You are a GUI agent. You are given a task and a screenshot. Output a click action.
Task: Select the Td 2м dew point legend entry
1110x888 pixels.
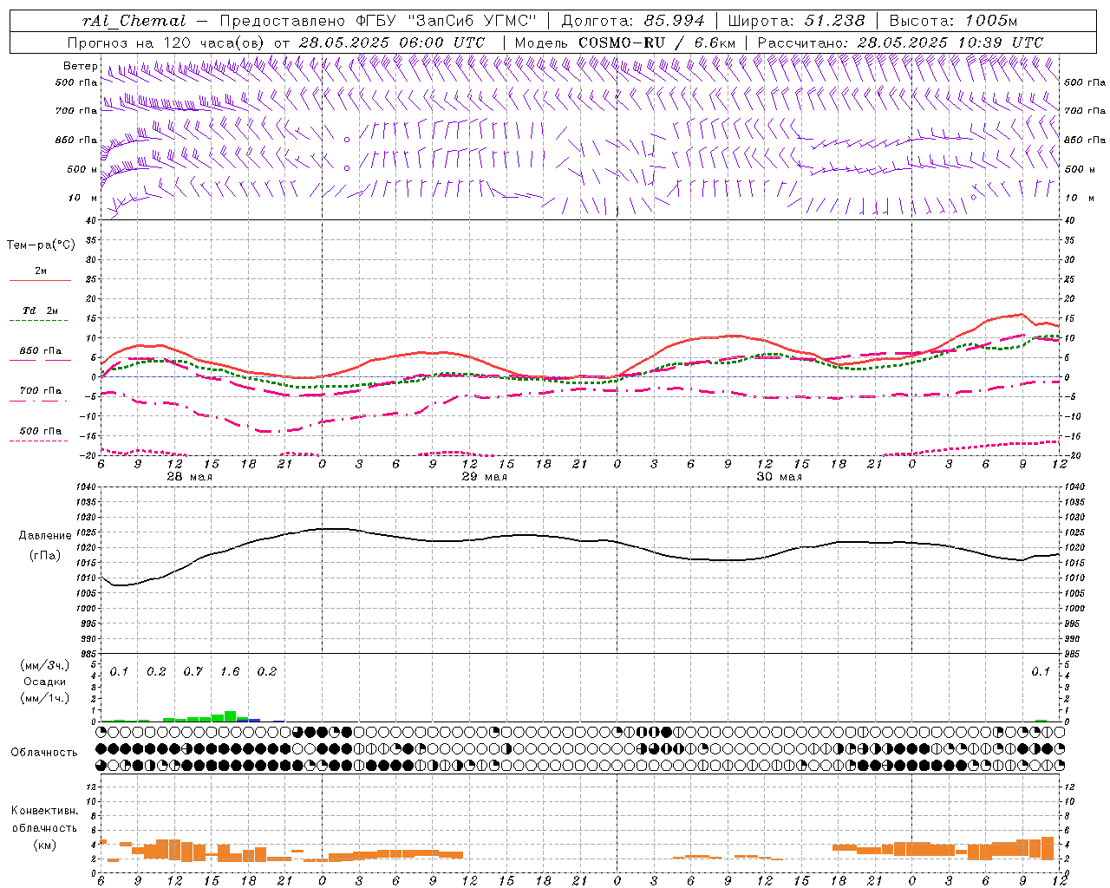[x=40, y=310]
